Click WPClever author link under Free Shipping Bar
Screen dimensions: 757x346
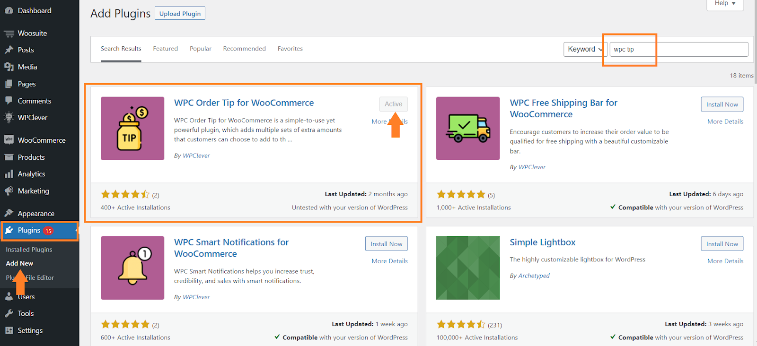coord(532,167)
